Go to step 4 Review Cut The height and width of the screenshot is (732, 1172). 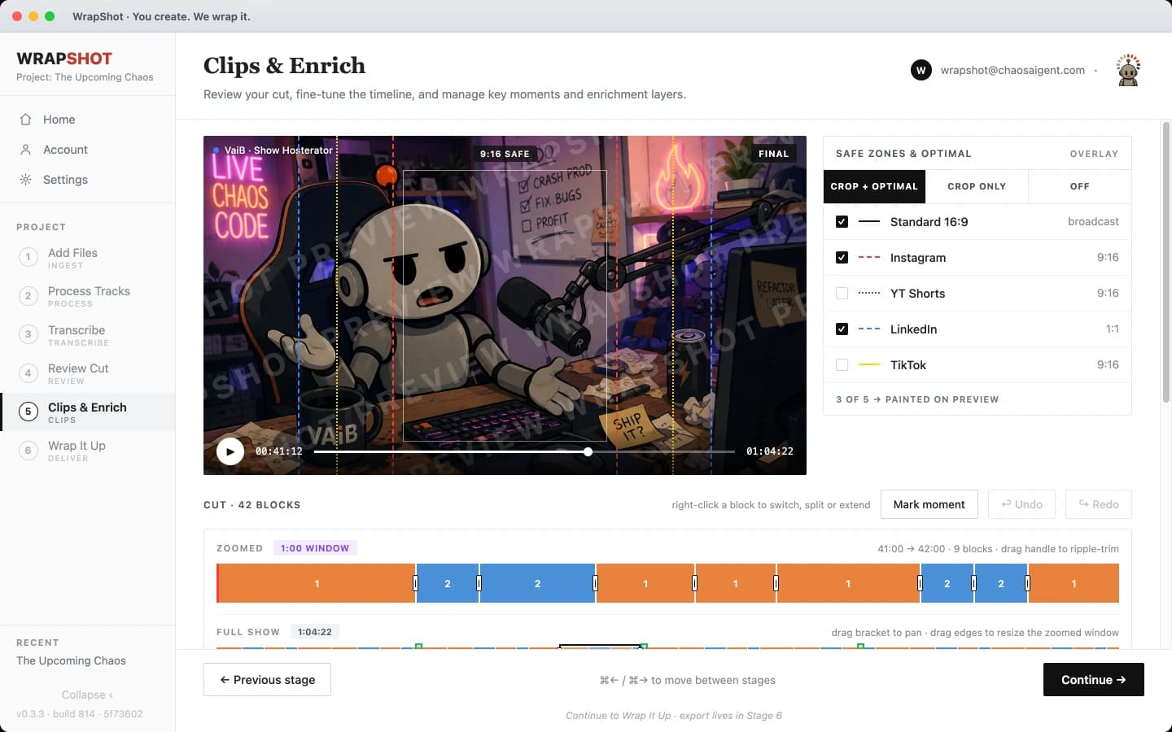[x=87, y=373]
